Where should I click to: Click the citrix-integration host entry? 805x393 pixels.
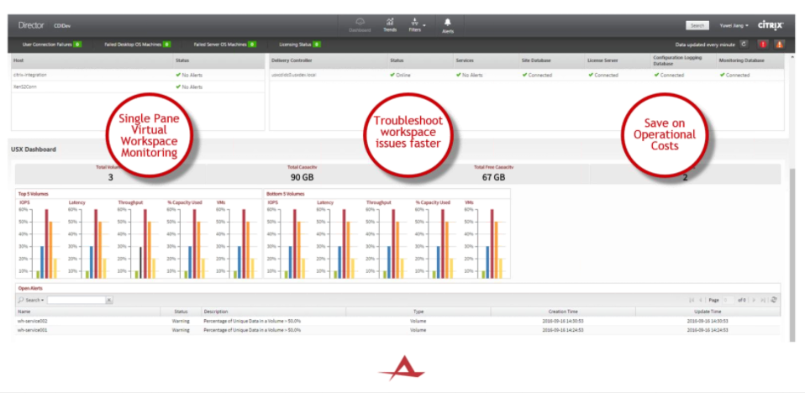[x=30, y=75]
